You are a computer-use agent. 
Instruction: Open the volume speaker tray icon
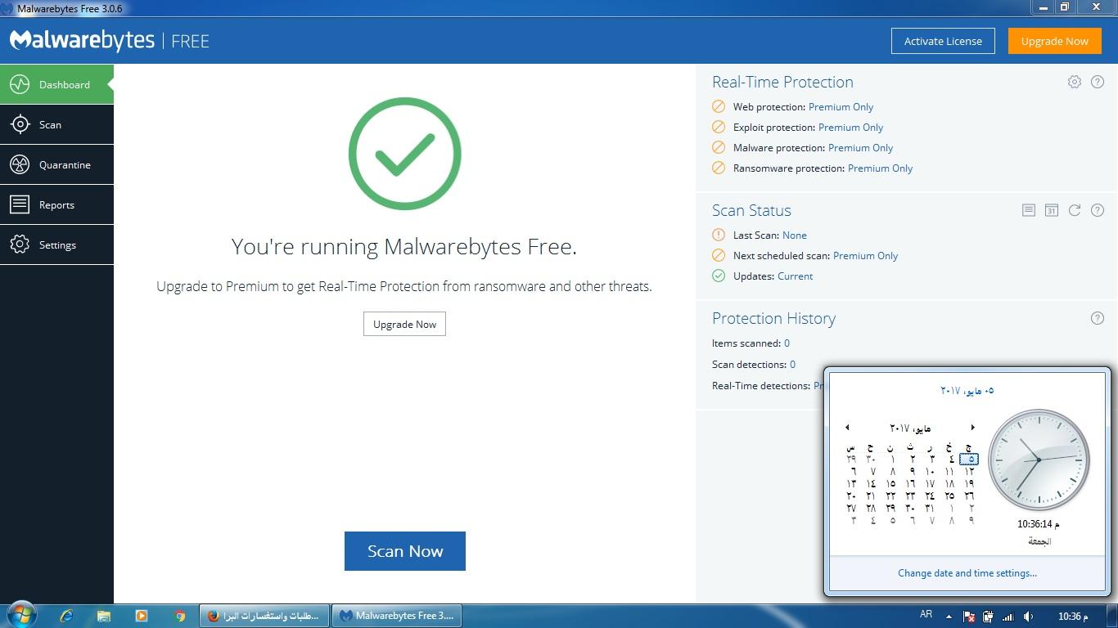pos(1029,617)
